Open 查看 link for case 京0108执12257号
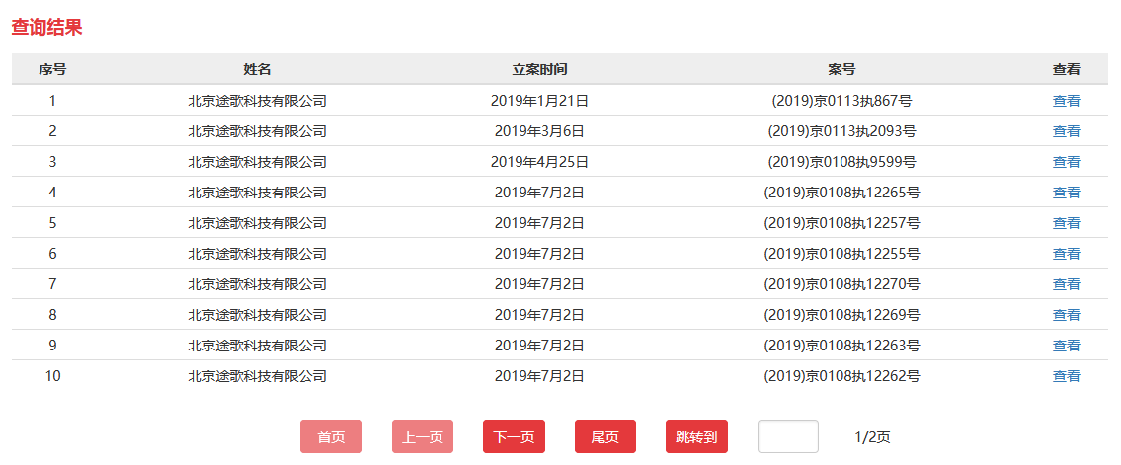1121x465 pixels. click(1066, 222)
